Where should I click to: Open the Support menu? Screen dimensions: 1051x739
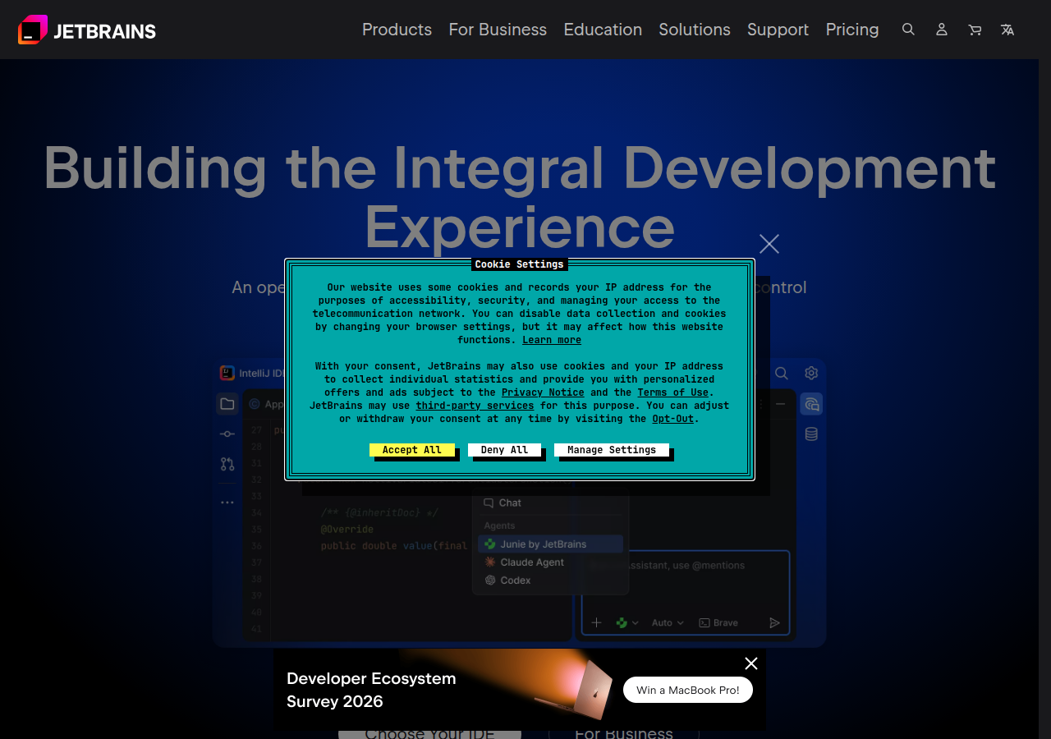tap(778, 30)
